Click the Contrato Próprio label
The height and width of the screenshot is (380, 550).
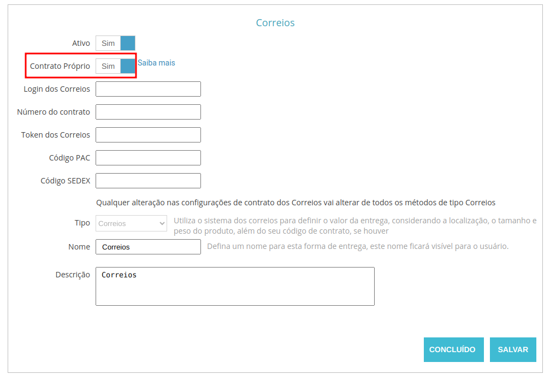[60, 66]
